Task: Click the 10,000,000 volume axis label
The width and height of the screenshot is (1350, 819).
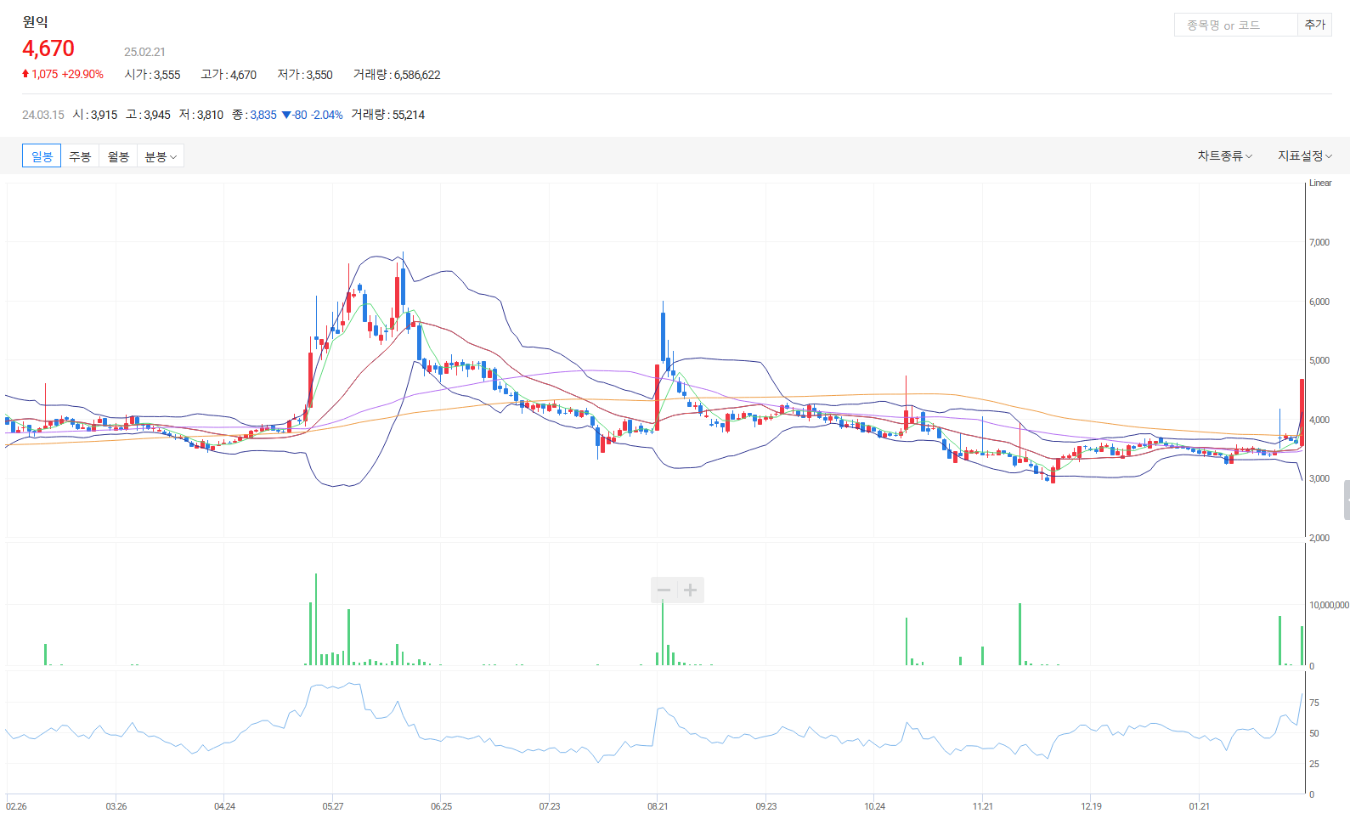Action: (x=1329, y=606)
